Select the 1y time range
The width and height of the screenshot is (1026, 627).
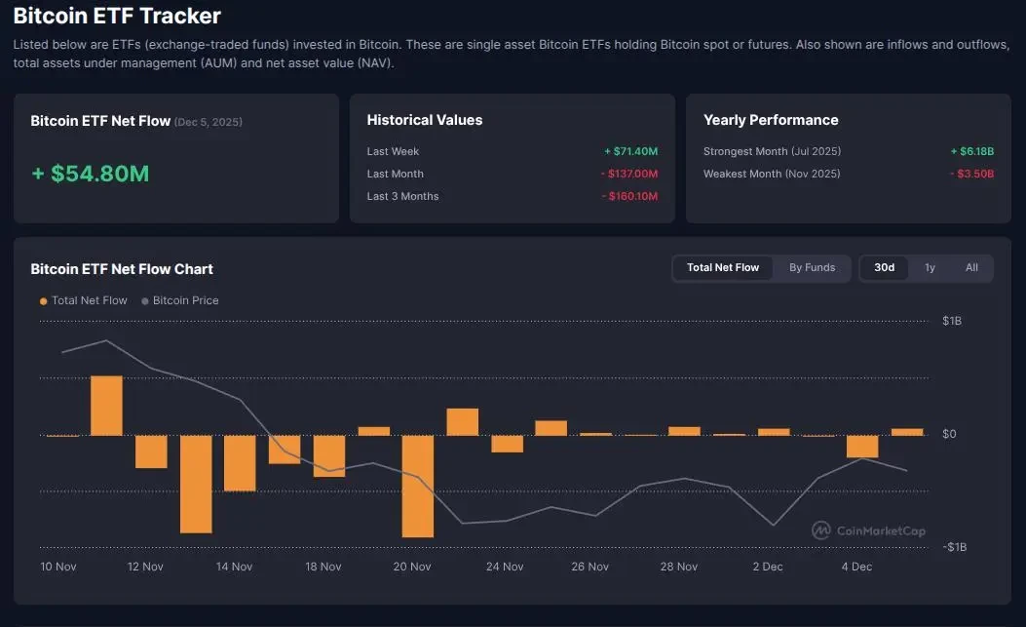pos(929,267)
